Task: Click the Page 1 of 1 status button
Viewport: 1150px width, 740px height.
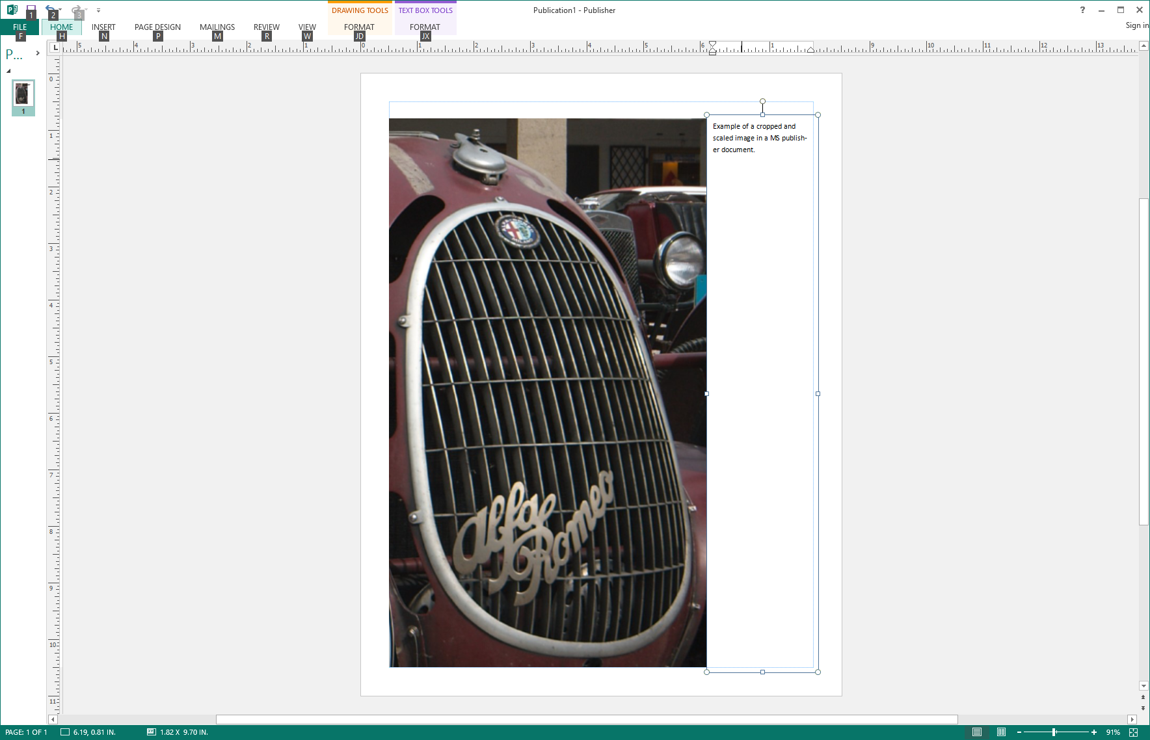Action: click(26, 732)
